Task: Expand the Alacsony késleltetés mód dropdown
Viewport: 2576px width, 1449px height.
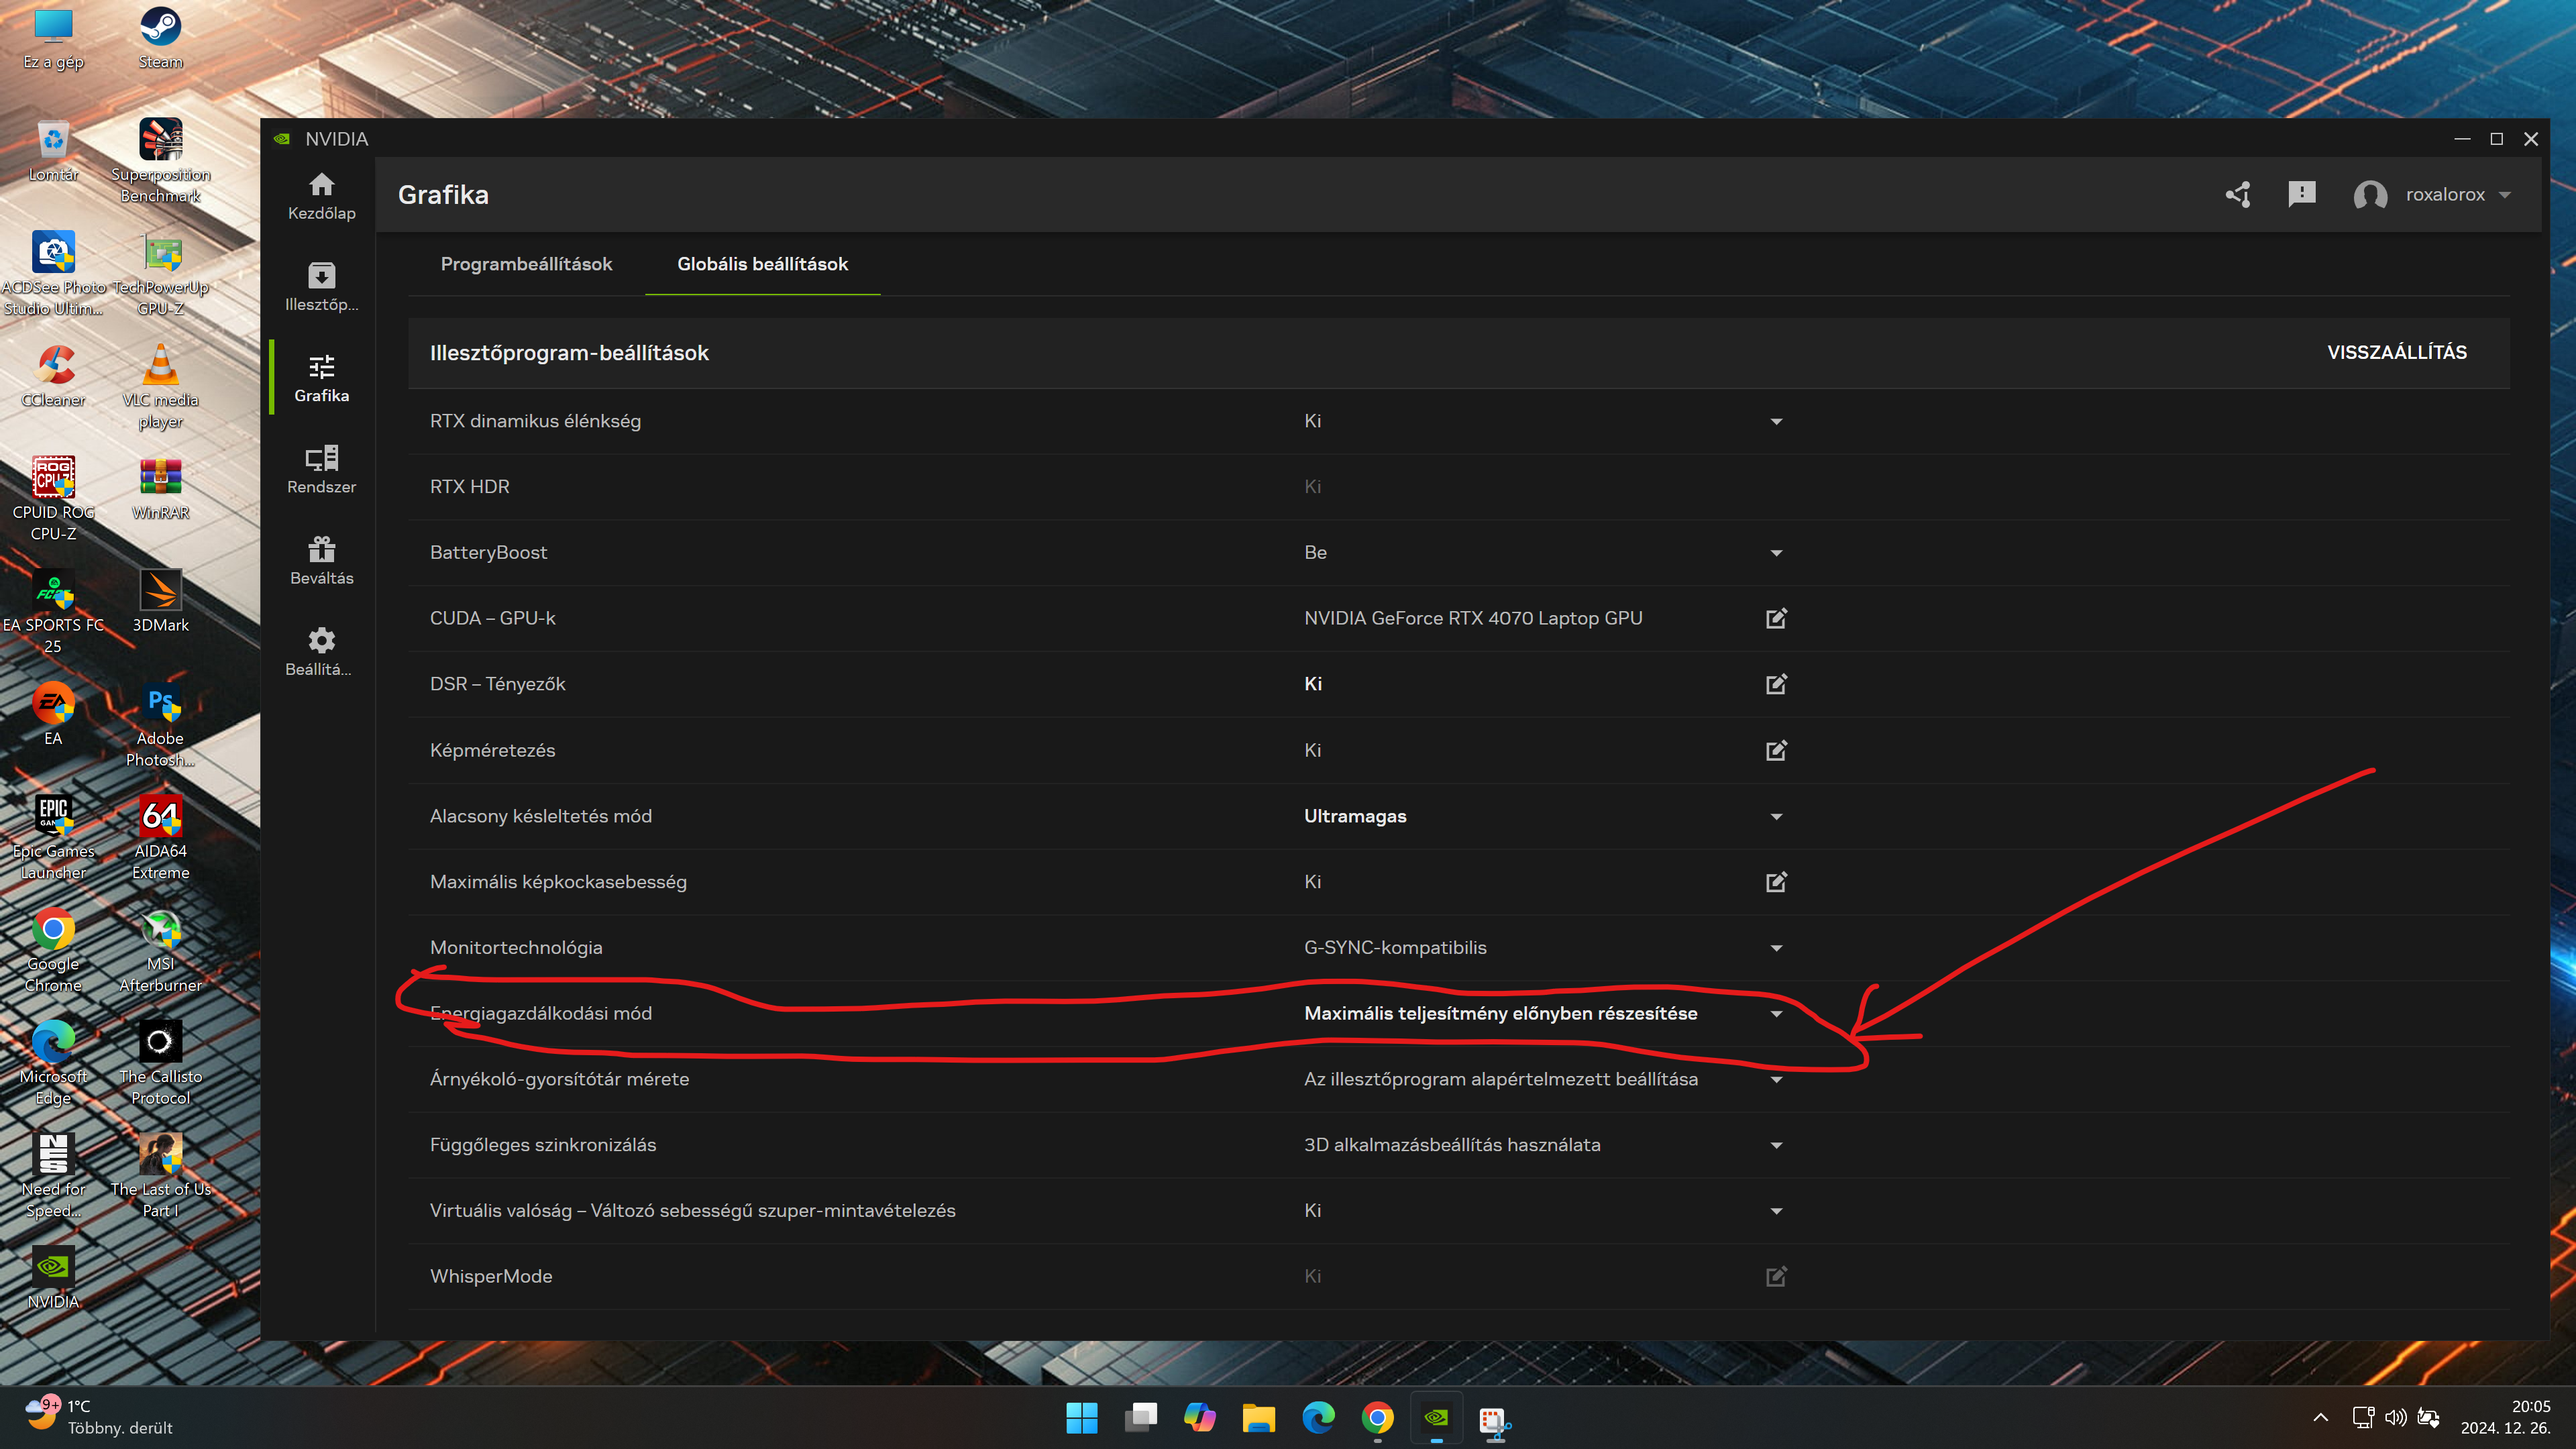Action: tap(1776, 817)
